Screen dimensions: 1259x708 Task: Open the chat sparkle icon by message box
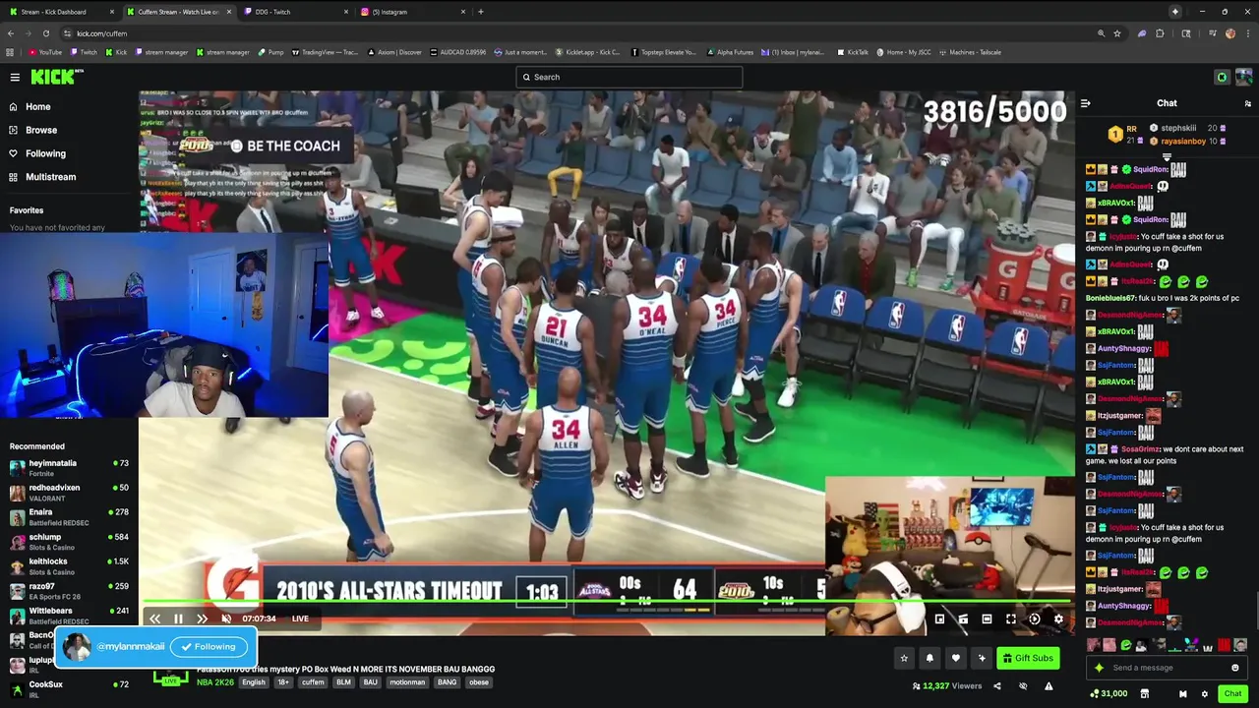1099,668
